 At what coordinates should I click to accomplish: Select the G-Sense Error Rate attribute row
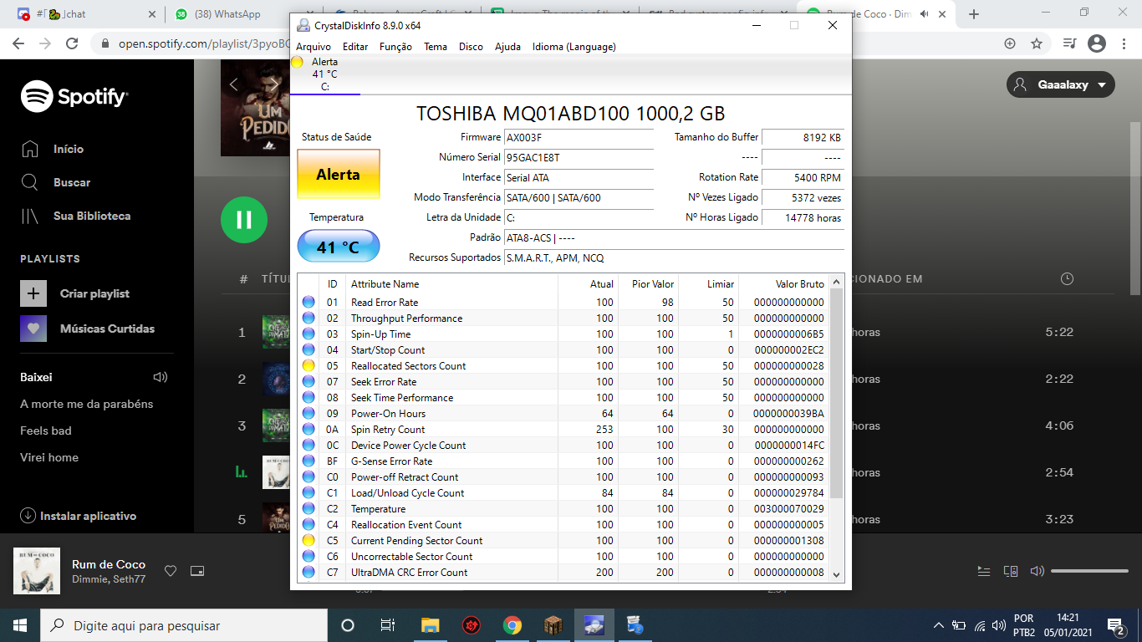point(564,461)
